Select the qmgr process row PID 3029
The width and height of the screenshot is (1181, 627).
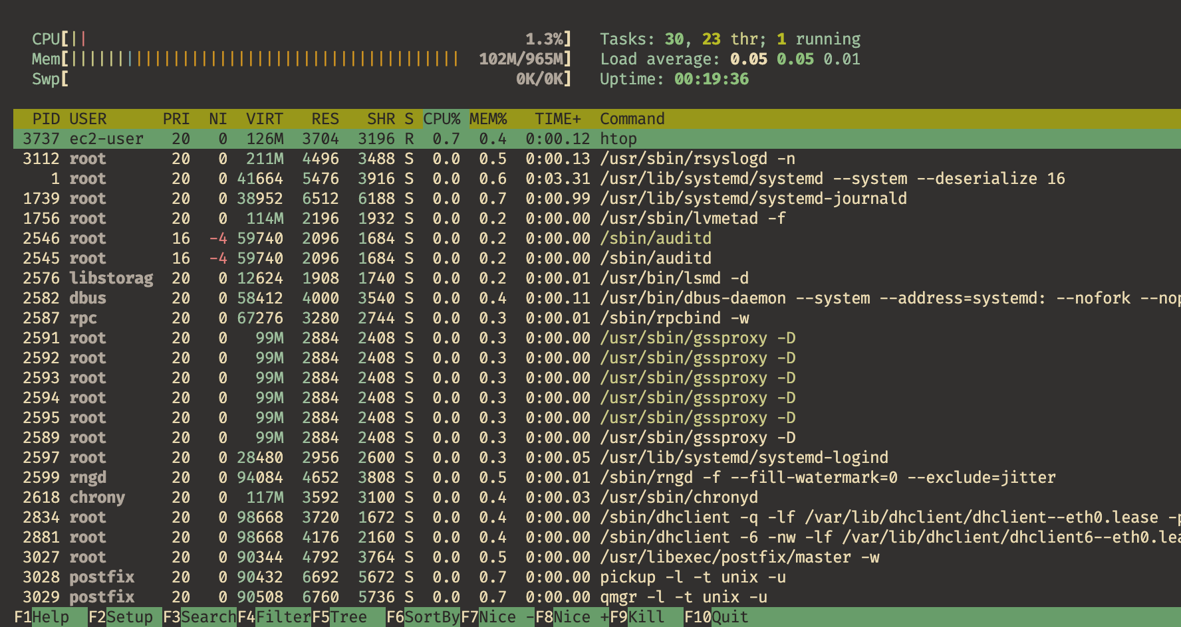pos(597,597)
